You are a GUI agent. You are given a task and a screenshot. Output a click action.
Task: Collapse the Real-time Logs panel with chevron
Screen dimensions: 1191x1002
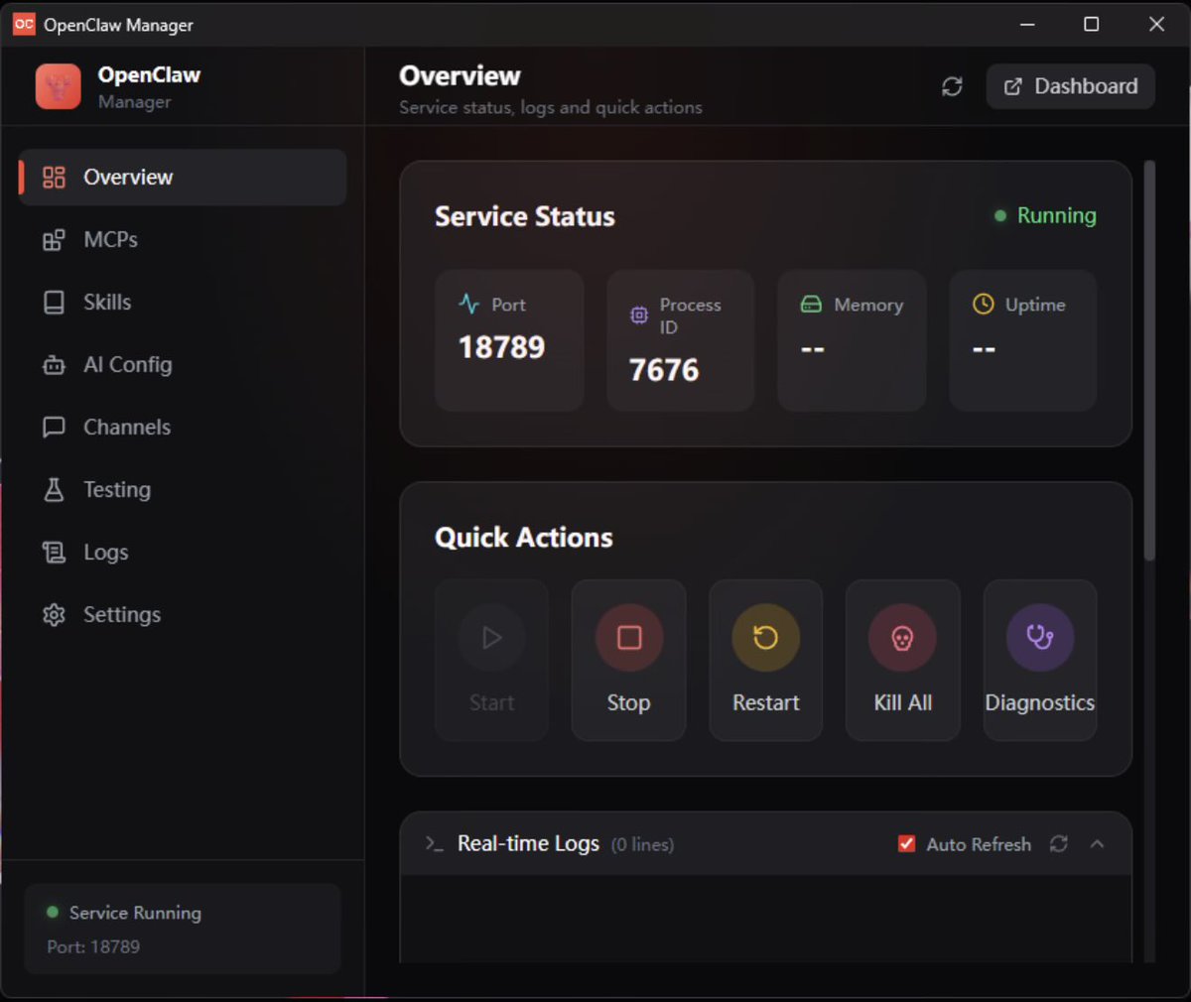point(1097,844)
